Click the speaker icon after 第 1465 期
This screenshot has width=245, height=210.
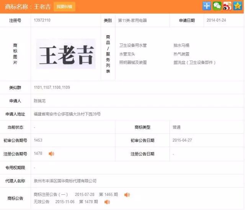coord(127,195)
